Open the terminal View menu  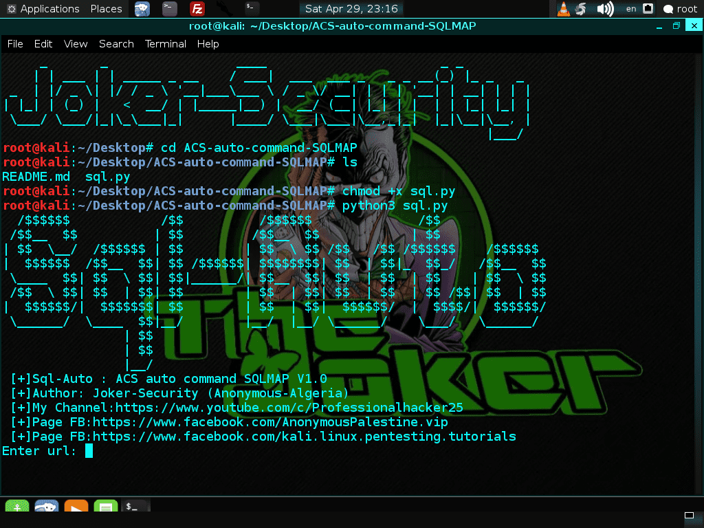[76, 43]
